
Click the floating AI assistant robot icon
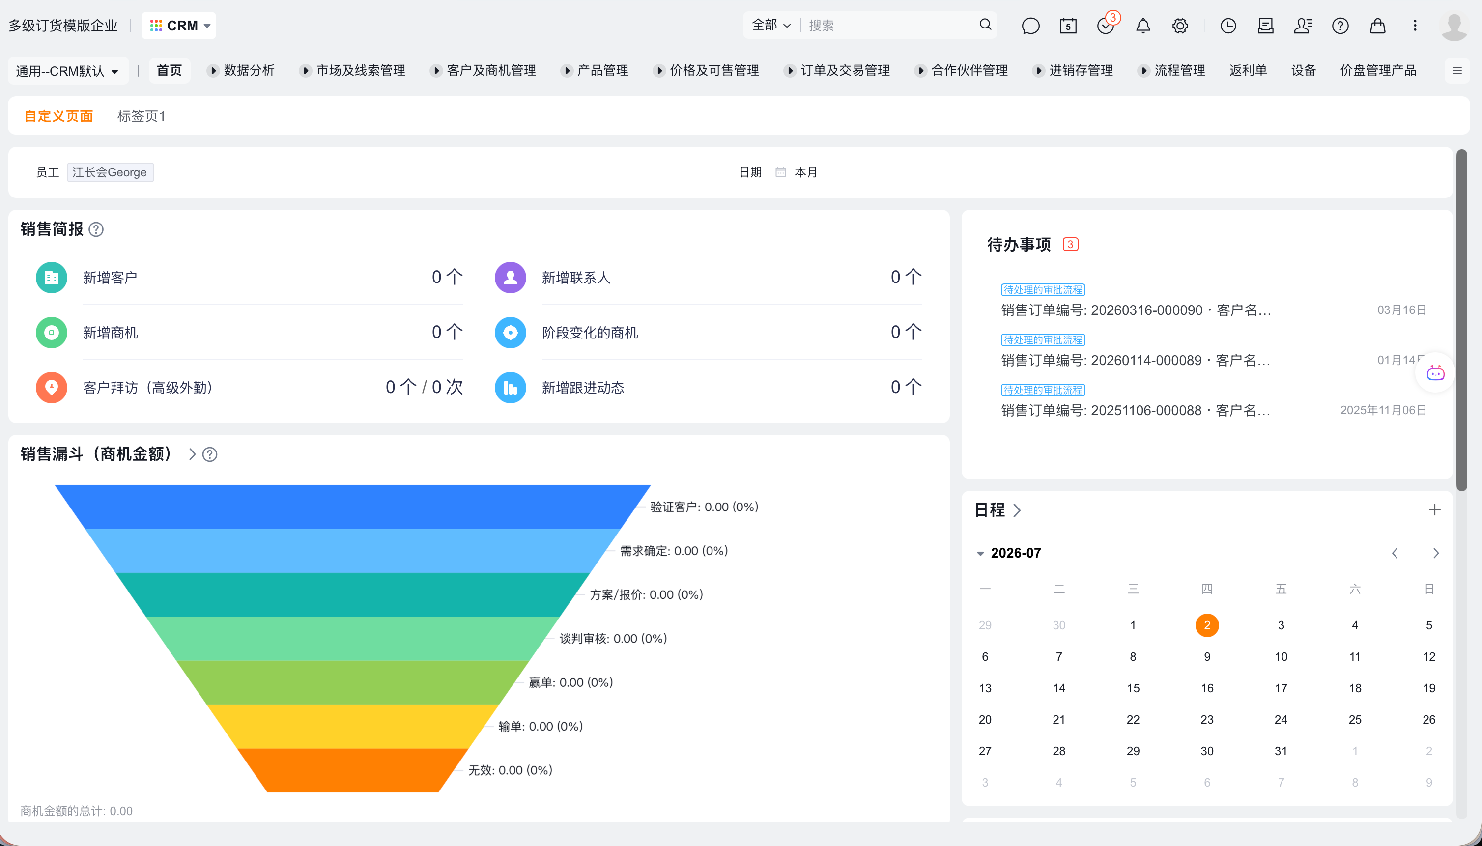1435,372
